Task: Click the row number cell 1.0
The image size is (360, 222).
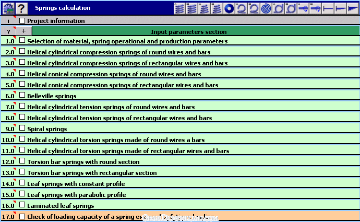Action: [8, 41]
